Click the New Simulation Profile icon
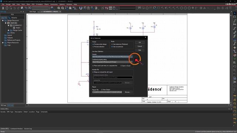 coord(140,8)
